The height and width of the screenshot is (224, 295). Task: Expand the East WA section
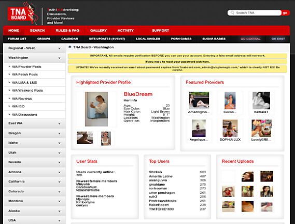[x=34, y=123]
